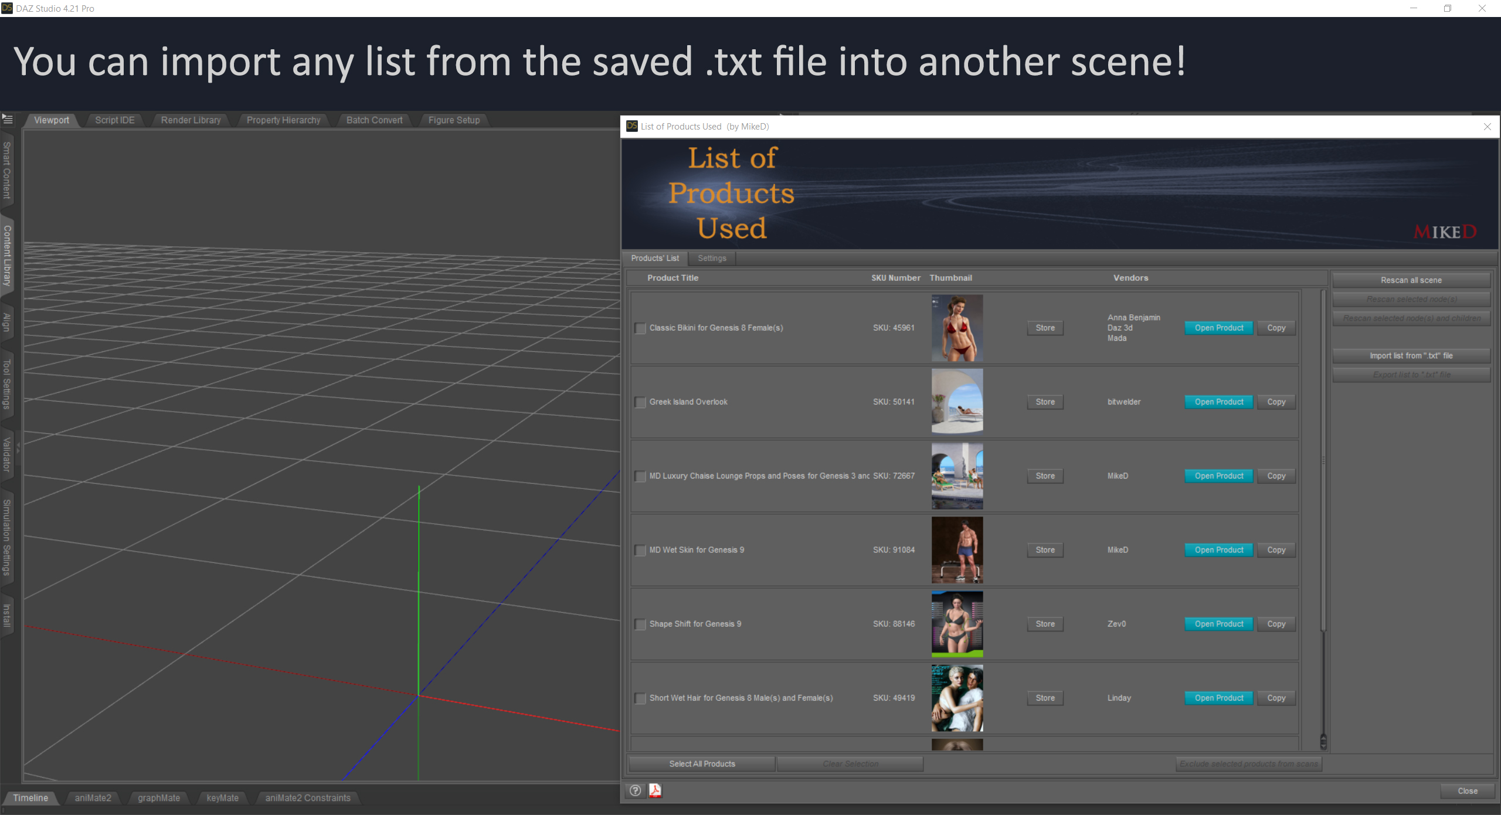1501x815 pixels.
Task: Click Copy for MD Wet Skin row
Action: 1276,550
